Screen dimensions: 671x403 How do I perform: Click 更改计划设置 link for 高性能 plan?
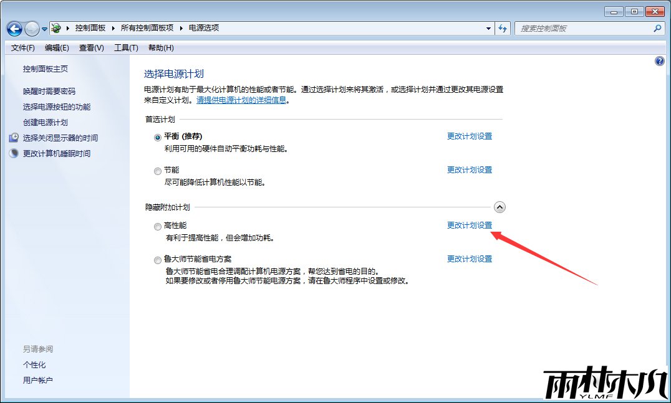click(469, 225)
